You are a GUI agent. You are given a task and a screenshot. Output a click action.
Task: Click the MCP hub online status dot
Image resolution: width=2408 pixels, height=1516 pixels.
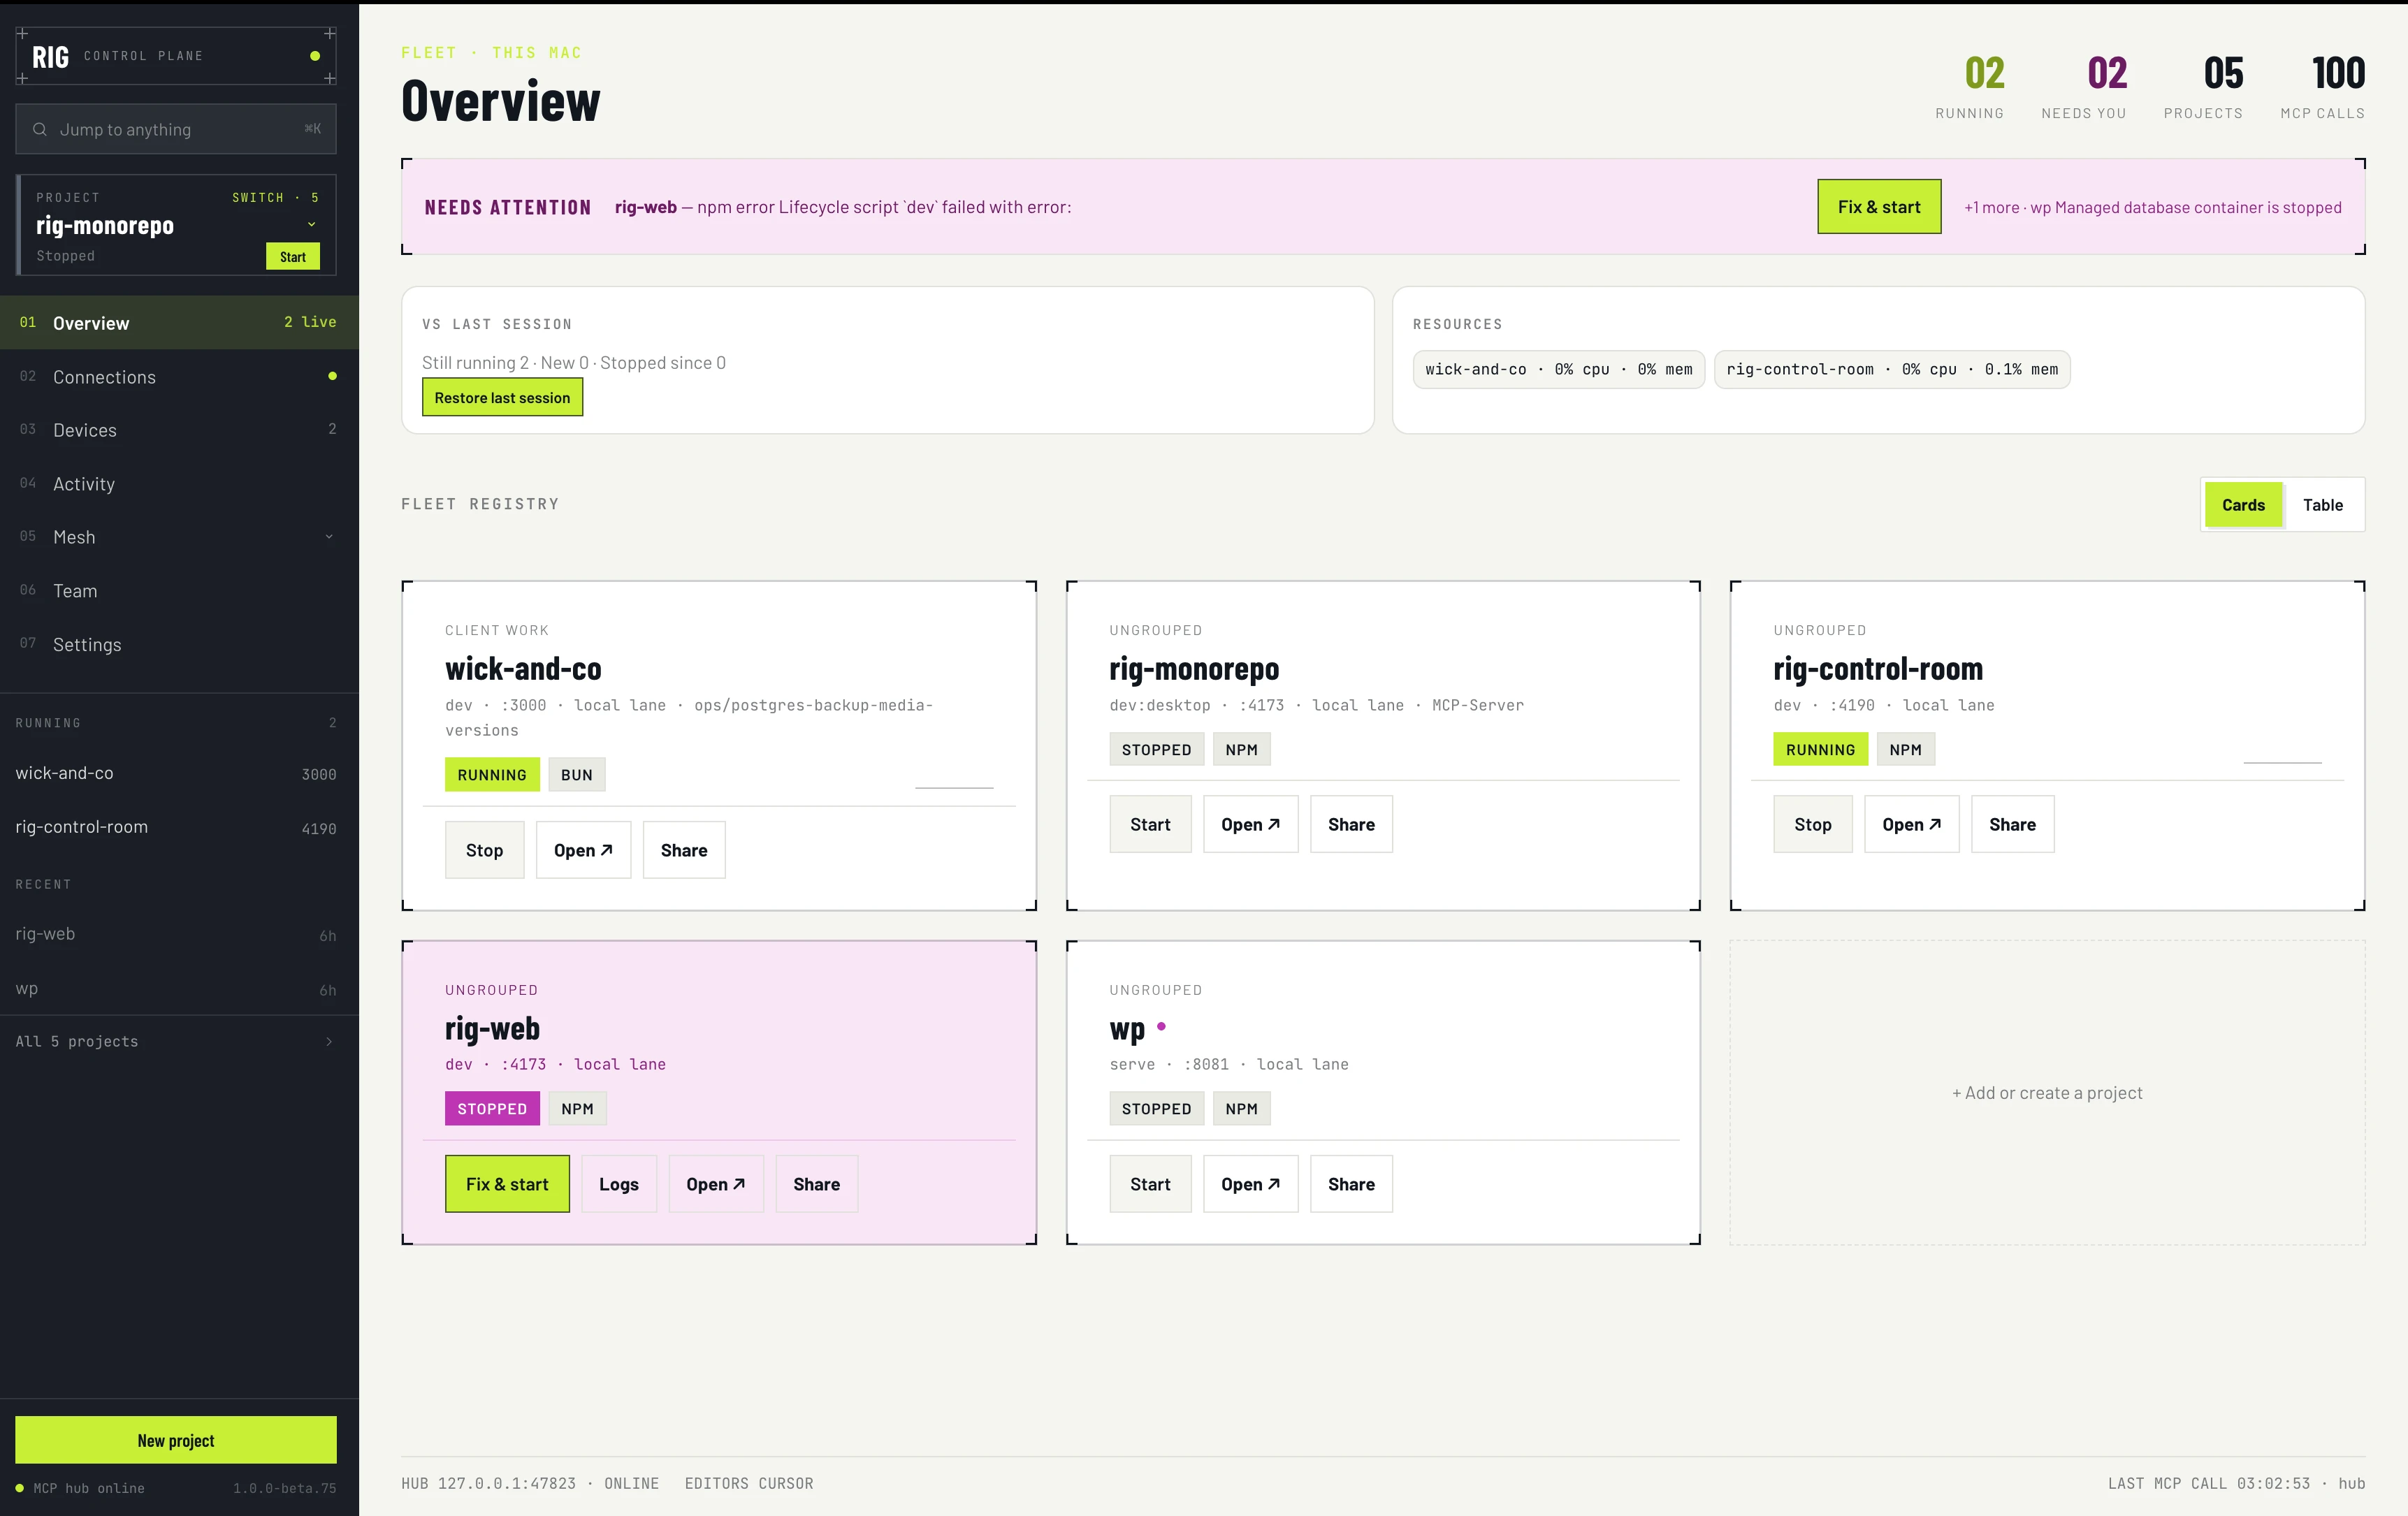point(19,1488)
